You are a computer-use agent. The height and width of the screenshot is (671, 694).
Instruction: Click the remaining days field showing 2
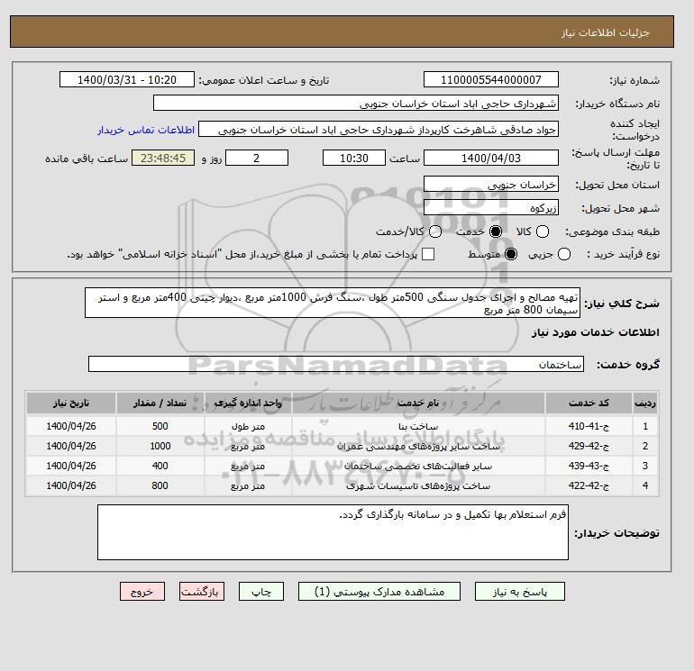(257, 158)
